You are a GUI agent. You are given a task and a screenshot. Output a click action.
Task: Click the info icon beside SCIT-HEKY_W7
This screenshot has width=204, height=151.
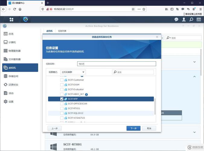[86, 94]
